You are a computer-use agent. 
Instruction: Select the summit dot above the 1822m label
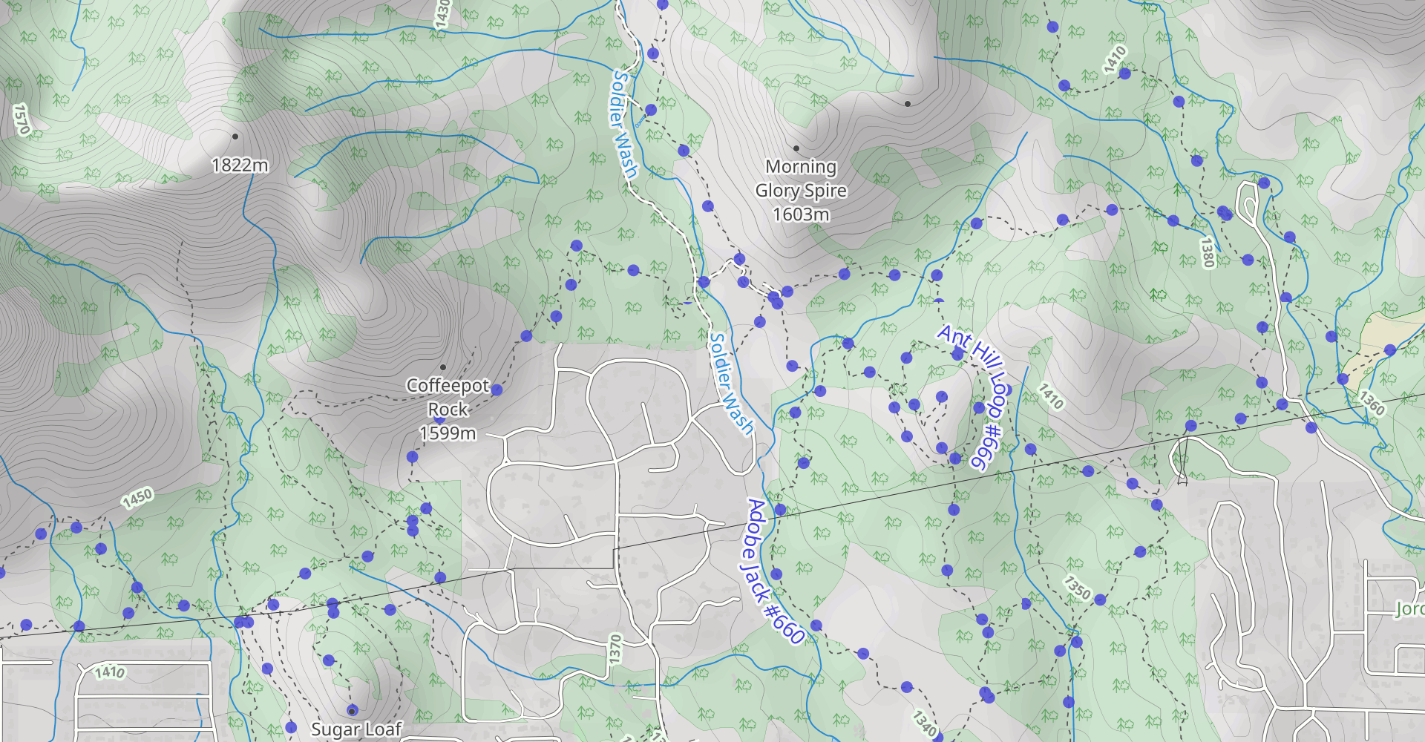235,137
